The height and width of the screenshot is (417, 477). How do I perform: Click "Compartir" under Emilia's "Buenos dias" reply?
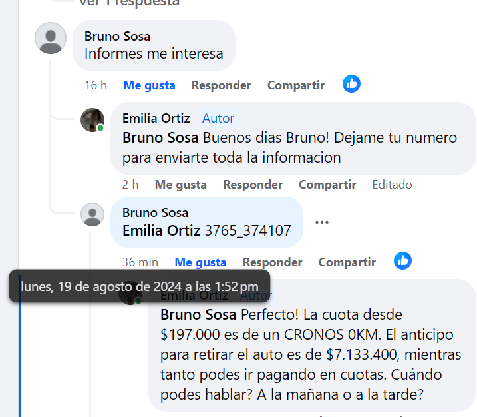coord(327,185)
